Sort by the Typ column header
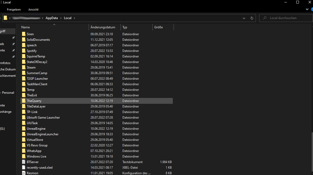This screenshot has height=175, width=313. click(136, 27)
